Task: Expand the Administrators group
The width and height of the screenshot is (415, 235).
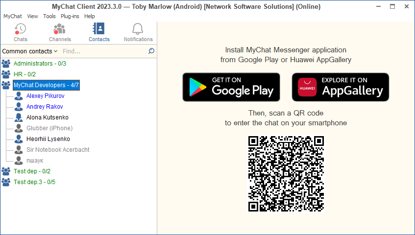Action: [x=40, y=64]
